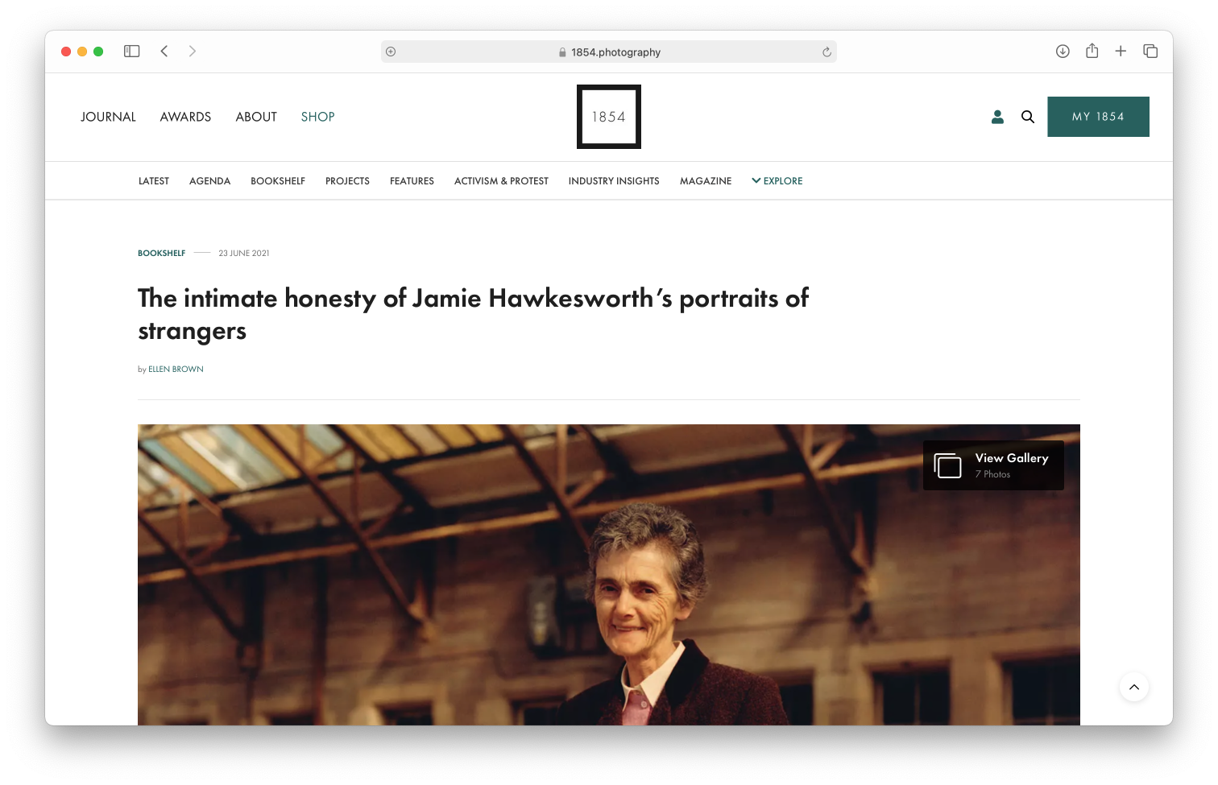The width and height of the screenshot is (1218, 785).
Task: Select the LATEST tab
Action: [154, 181]
